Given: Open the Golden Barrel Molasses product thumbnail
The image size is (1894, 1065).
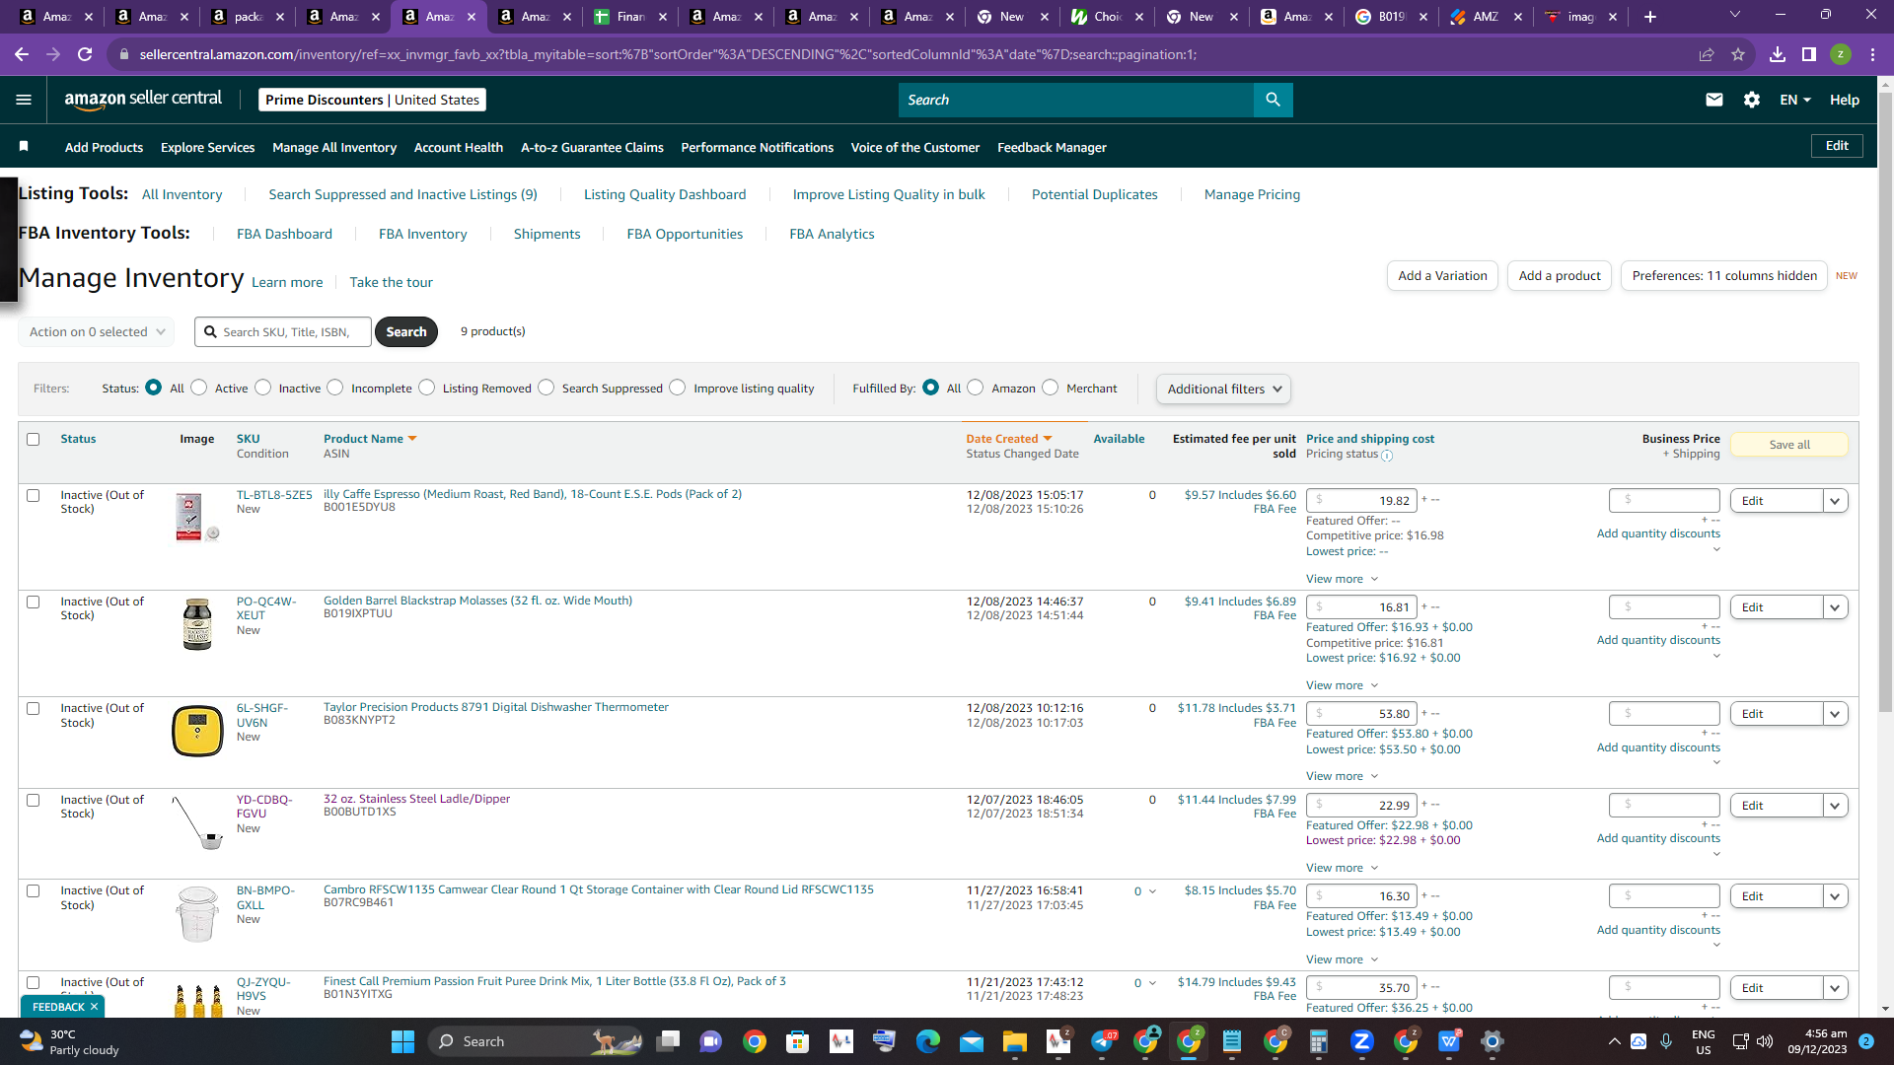Looking at the screenshot, I should tap(197, 624).
